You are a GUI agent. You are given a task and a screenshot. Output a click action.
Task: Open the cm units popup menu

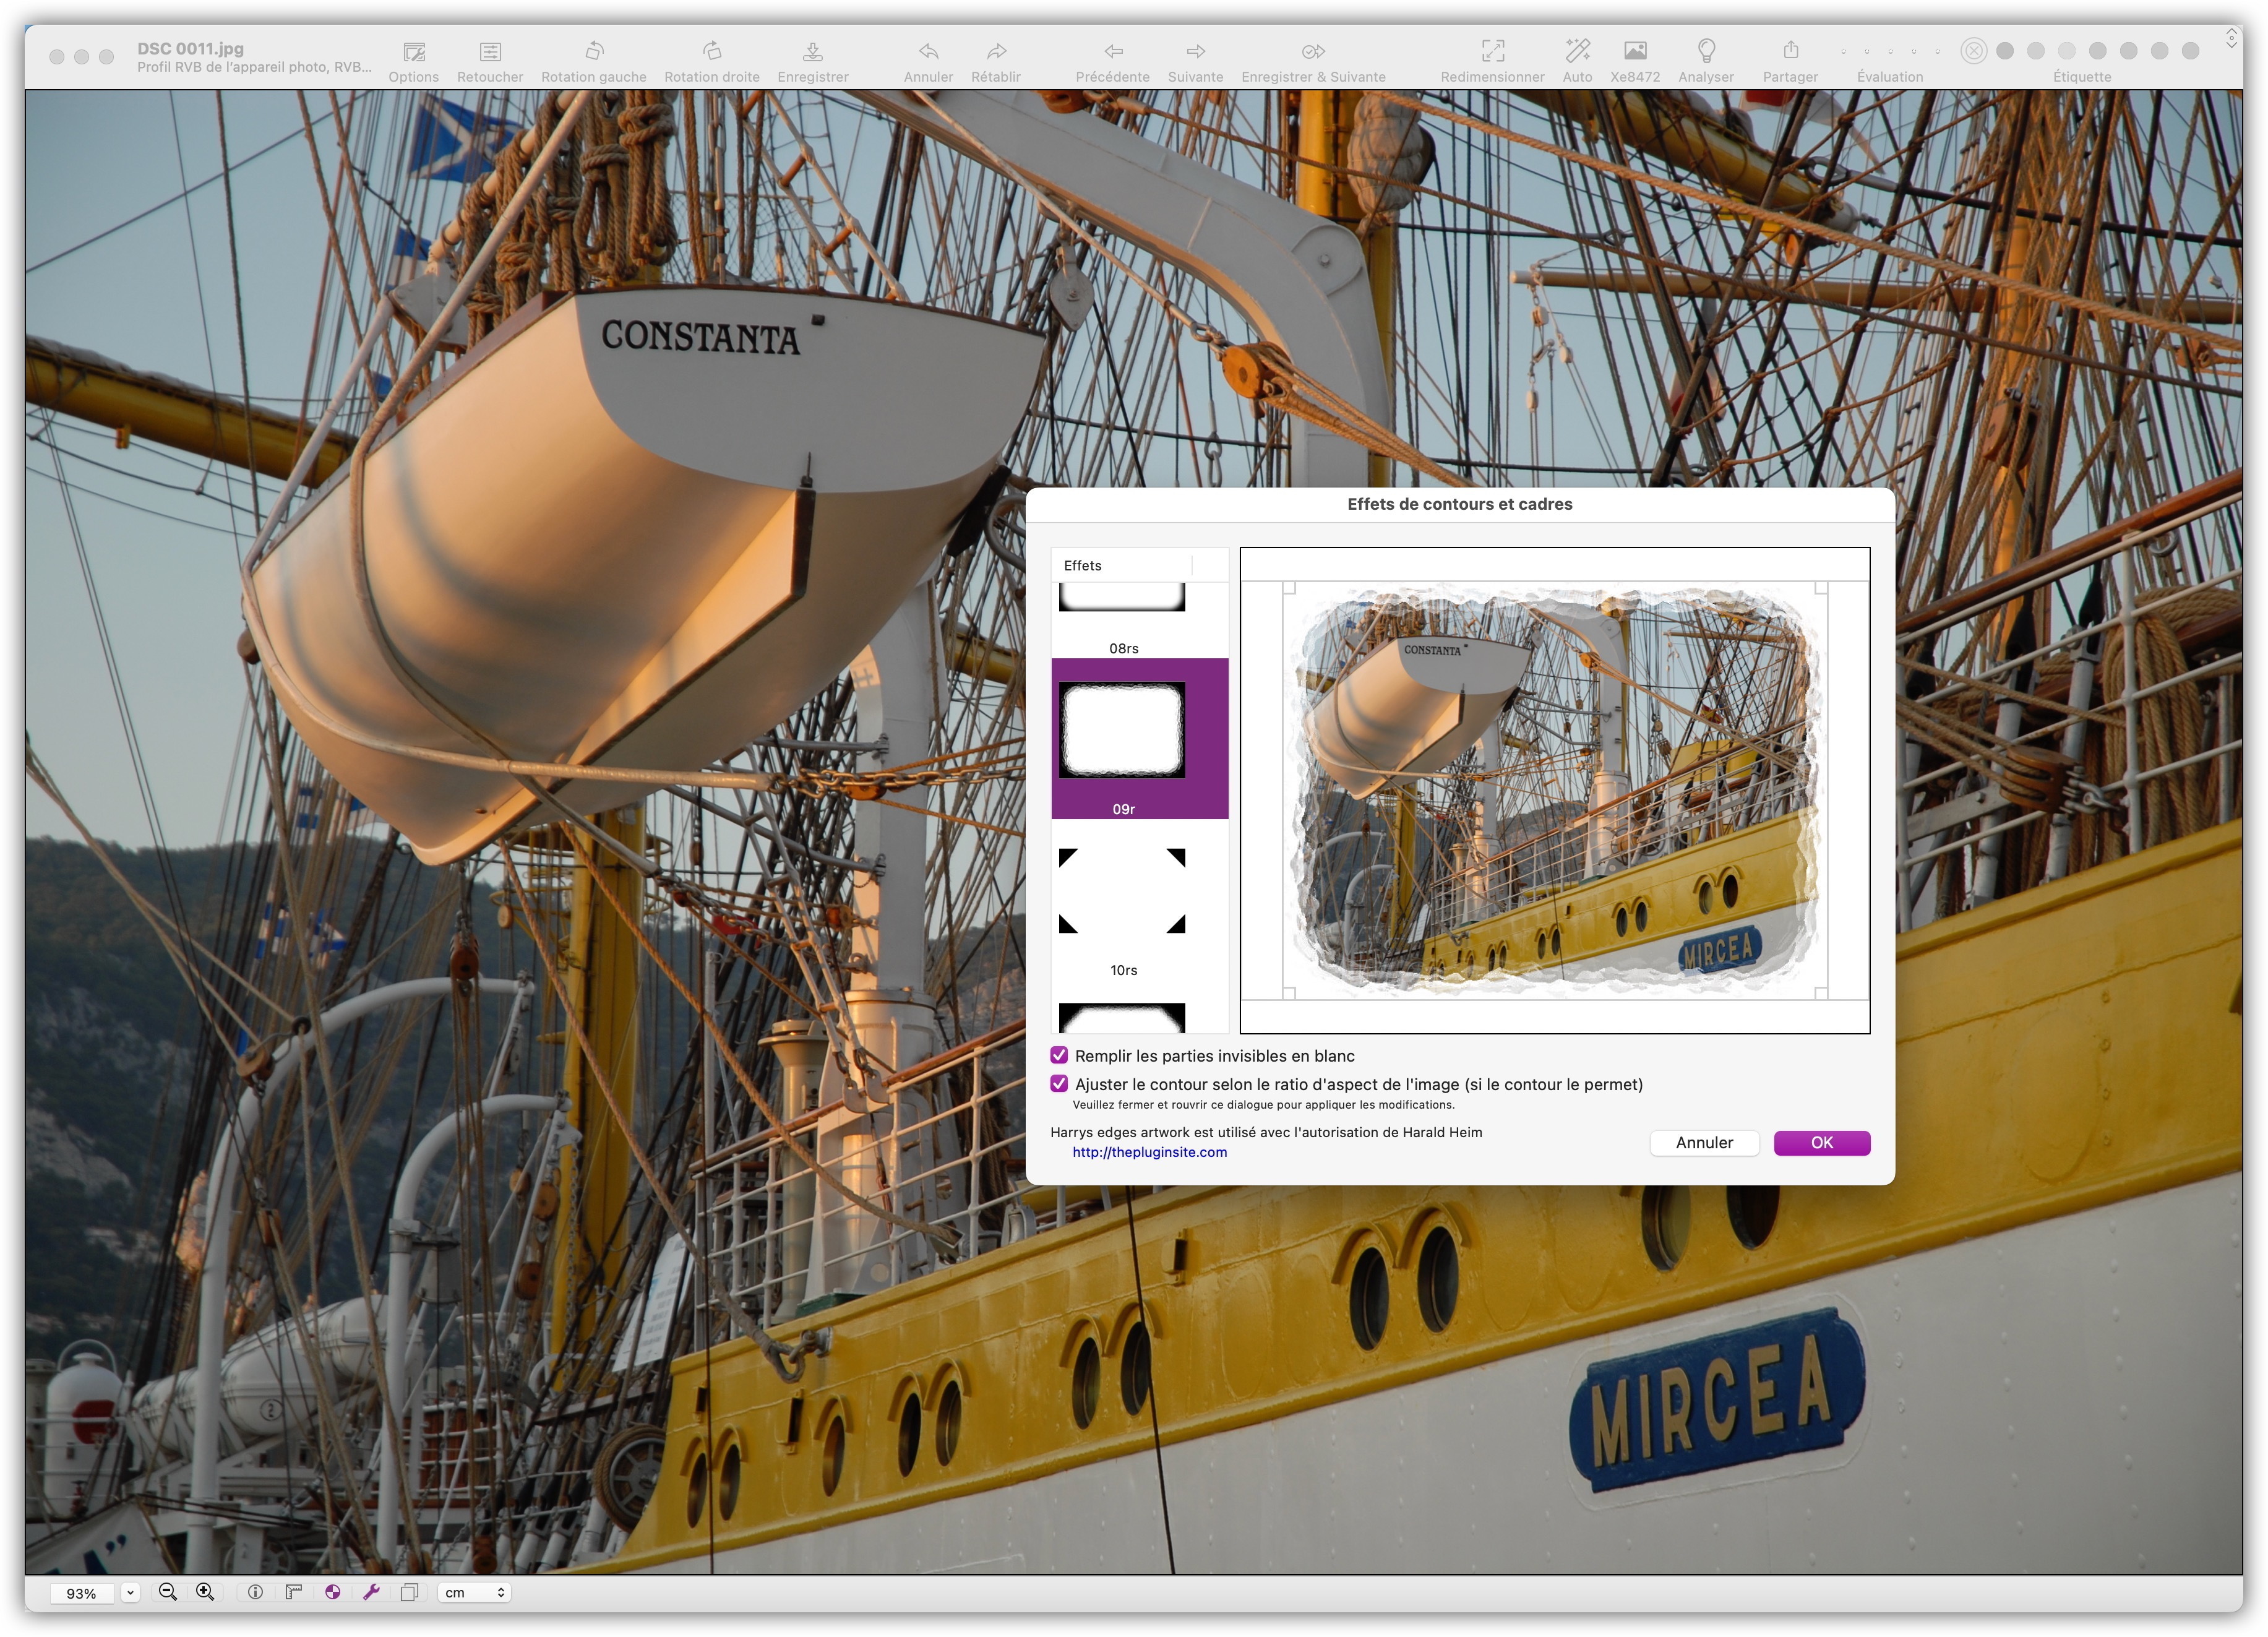[x=474, y=1592]
